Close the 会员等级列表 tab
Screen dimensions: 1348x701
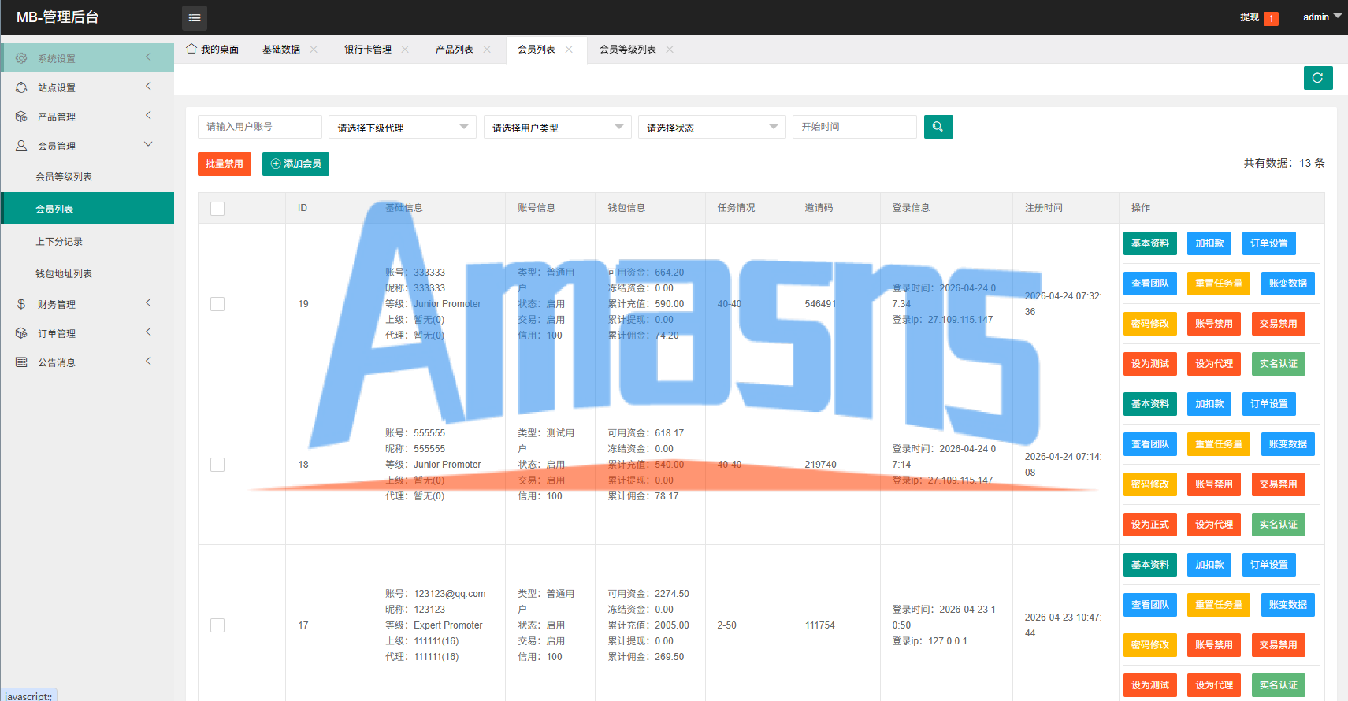670,49
